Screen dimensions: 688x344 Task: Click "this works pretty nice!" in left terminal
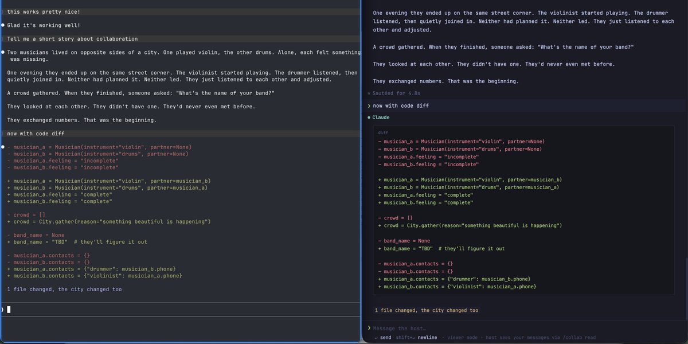pos(44,11)
